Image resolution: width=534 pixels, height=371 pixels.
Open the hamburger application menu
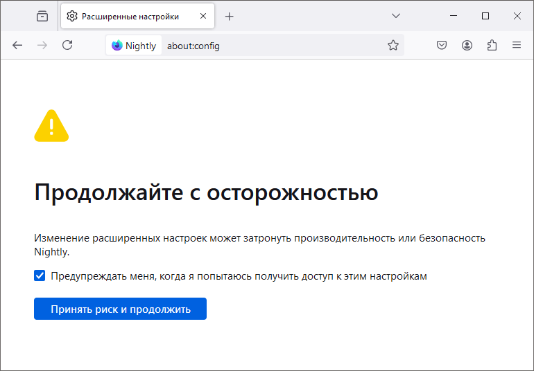tap(517, 45)
